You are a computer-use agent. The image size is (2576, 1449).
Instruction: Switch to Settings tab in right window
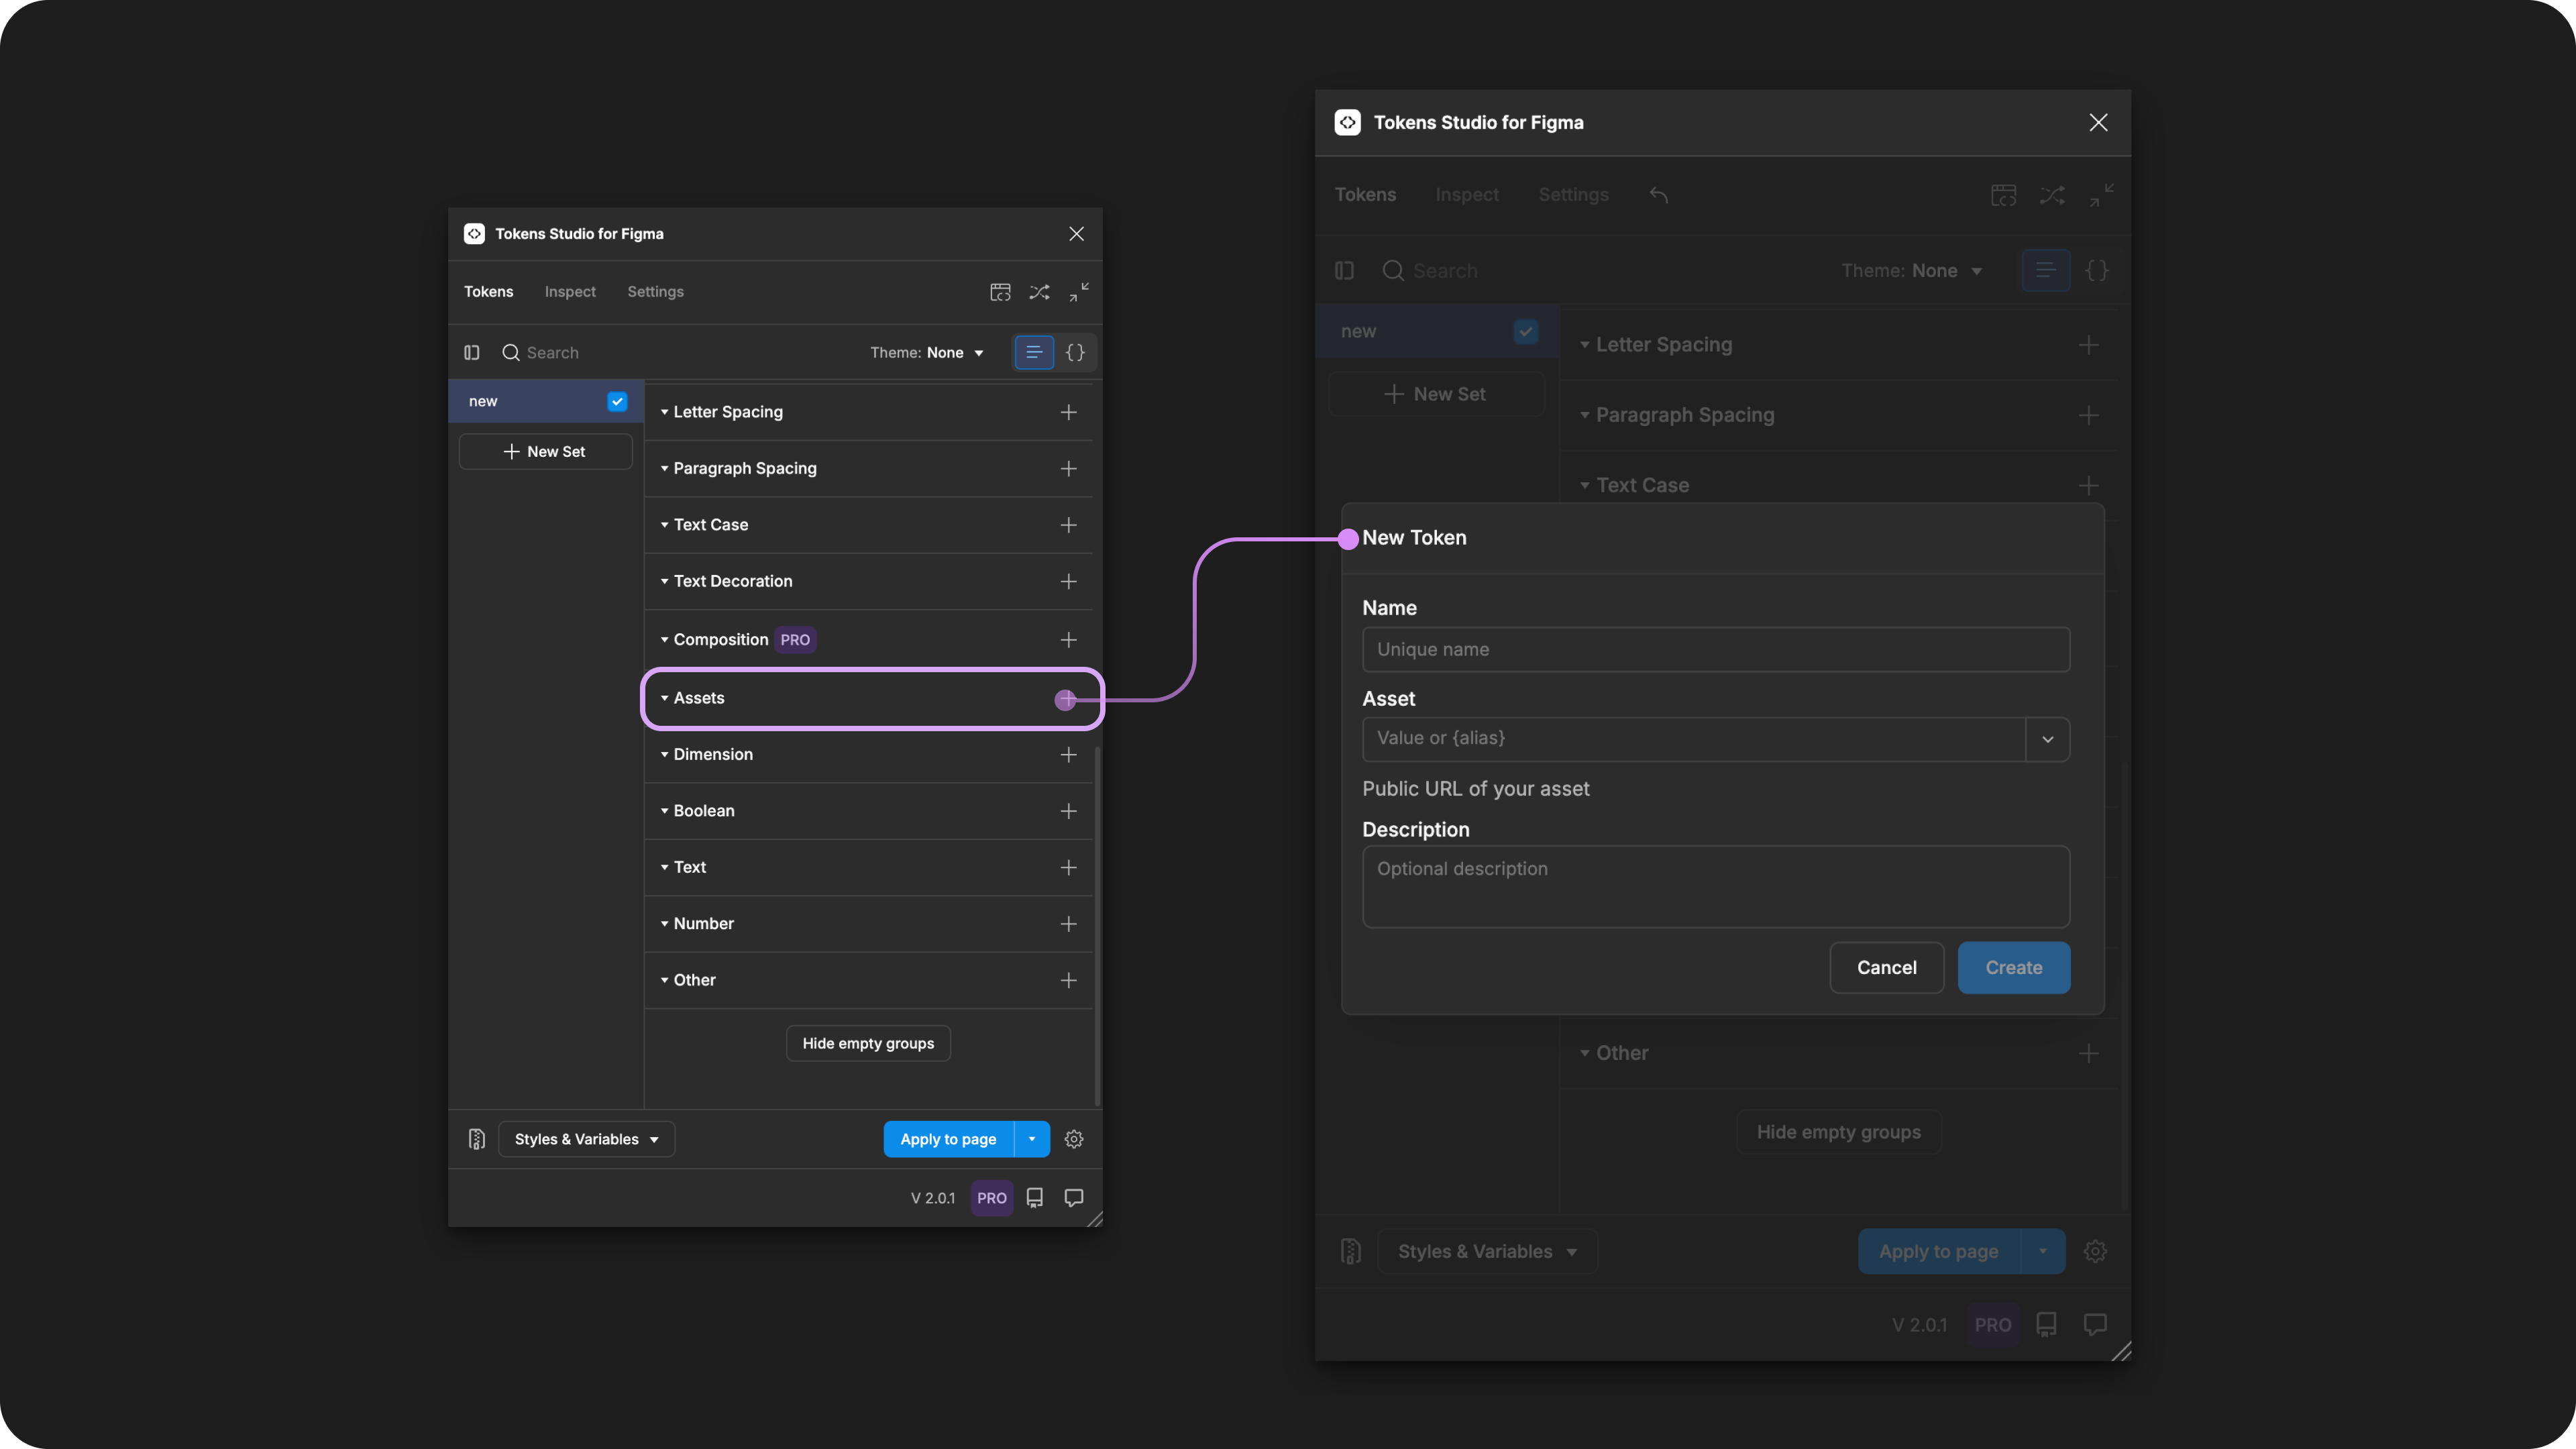[1573, 195]
